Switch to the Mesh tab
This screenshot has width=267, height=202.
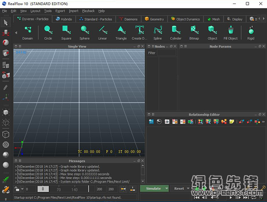pyautogui.click(x=213, y=19)
